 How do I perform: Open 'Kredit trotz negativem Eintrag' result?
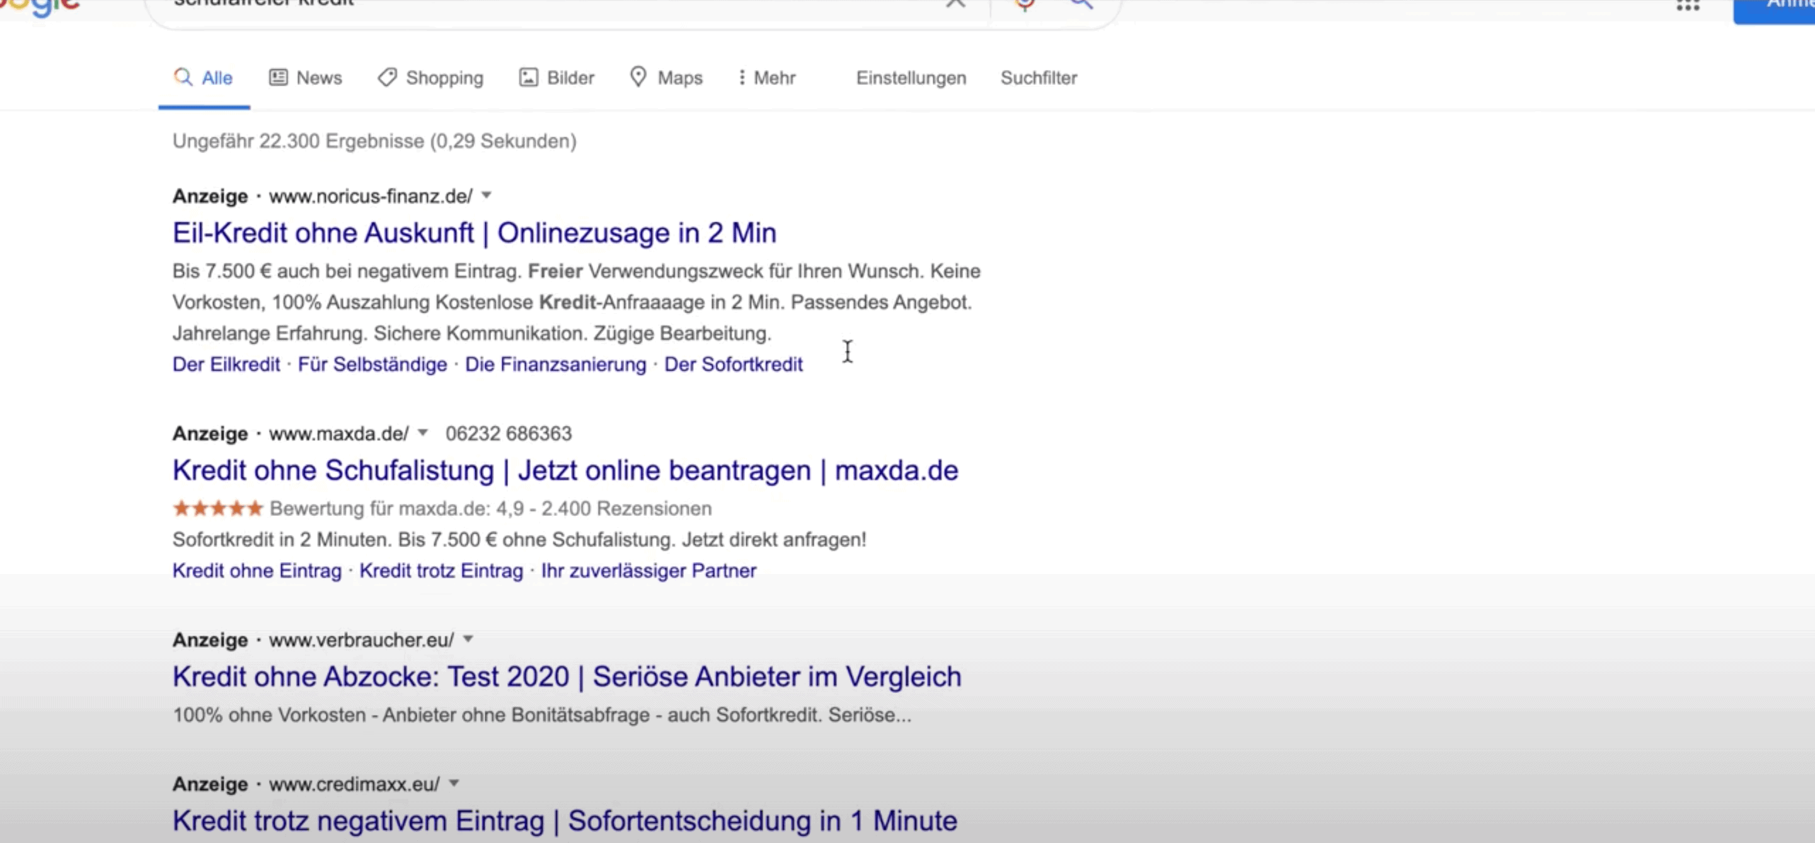tap(565, 820)
